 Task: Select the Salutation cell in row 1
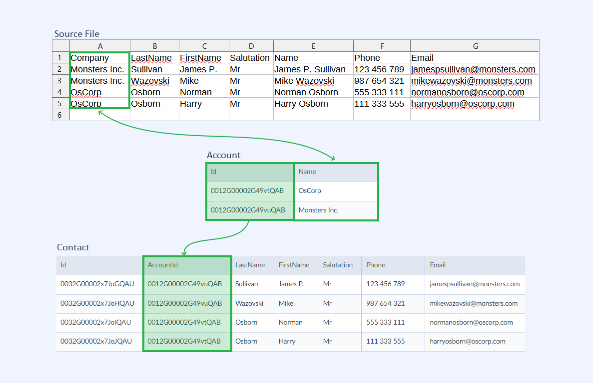click(251, 58)
